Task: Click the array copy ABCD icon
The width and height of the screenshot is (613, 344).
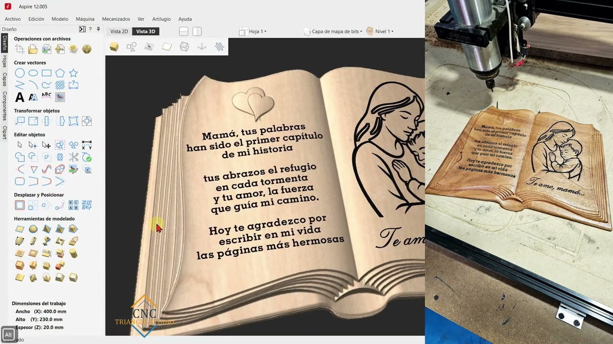Action: (x=73, y=205)
